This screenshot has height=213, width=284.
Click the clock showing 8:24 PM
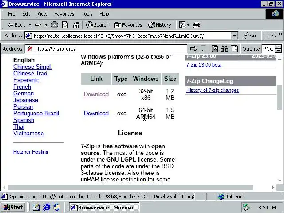[x=267, y=208]
